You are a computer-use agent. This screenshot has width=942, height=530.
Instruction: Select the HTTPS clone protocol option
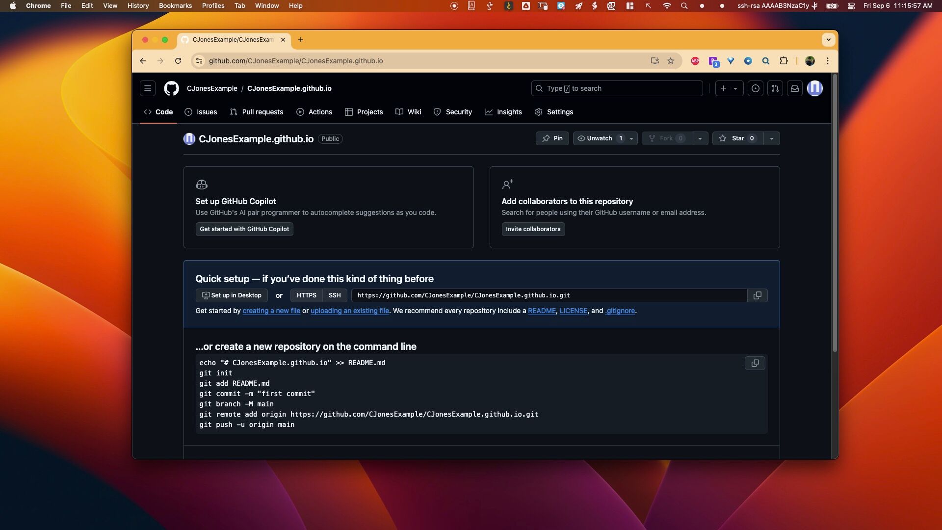click(x=306, y=295)
